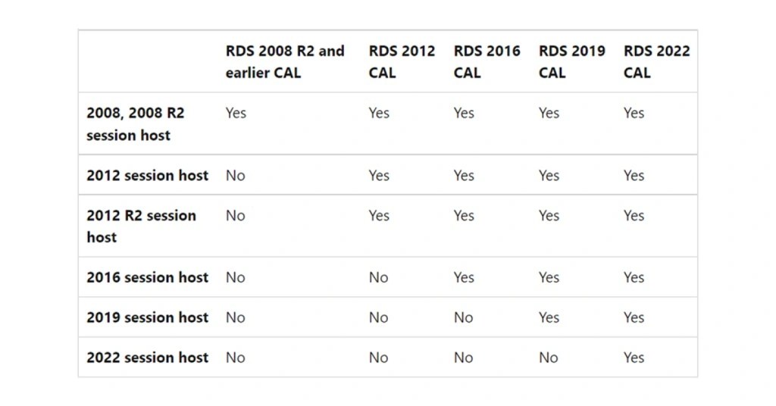
Task: Click the RDS 2012 CAL column header
Action: coord(402,62)
